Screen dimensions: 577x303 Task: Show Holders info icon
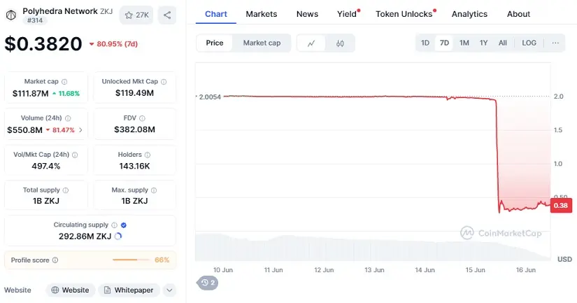click(147, 155)
